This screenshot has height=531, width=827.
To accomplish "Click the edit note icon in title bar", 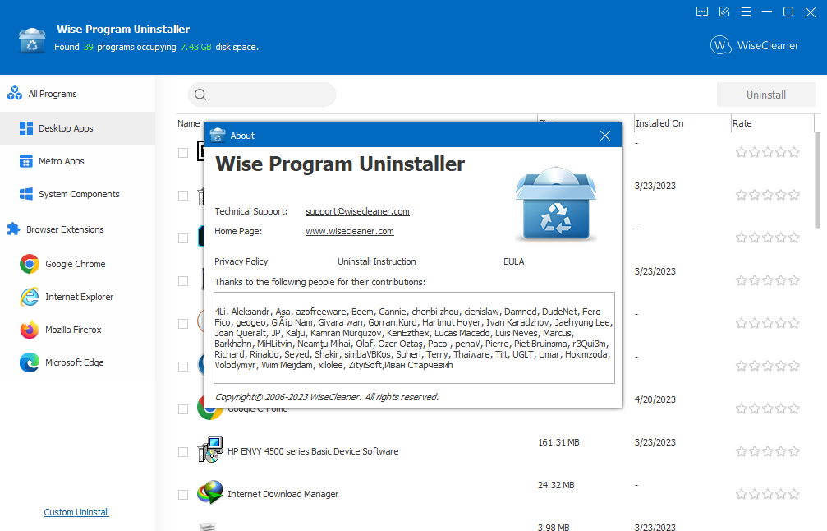I will [x=724, y=12].
